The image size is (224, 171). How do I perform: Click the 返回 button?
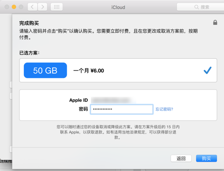tap(181, 158)
